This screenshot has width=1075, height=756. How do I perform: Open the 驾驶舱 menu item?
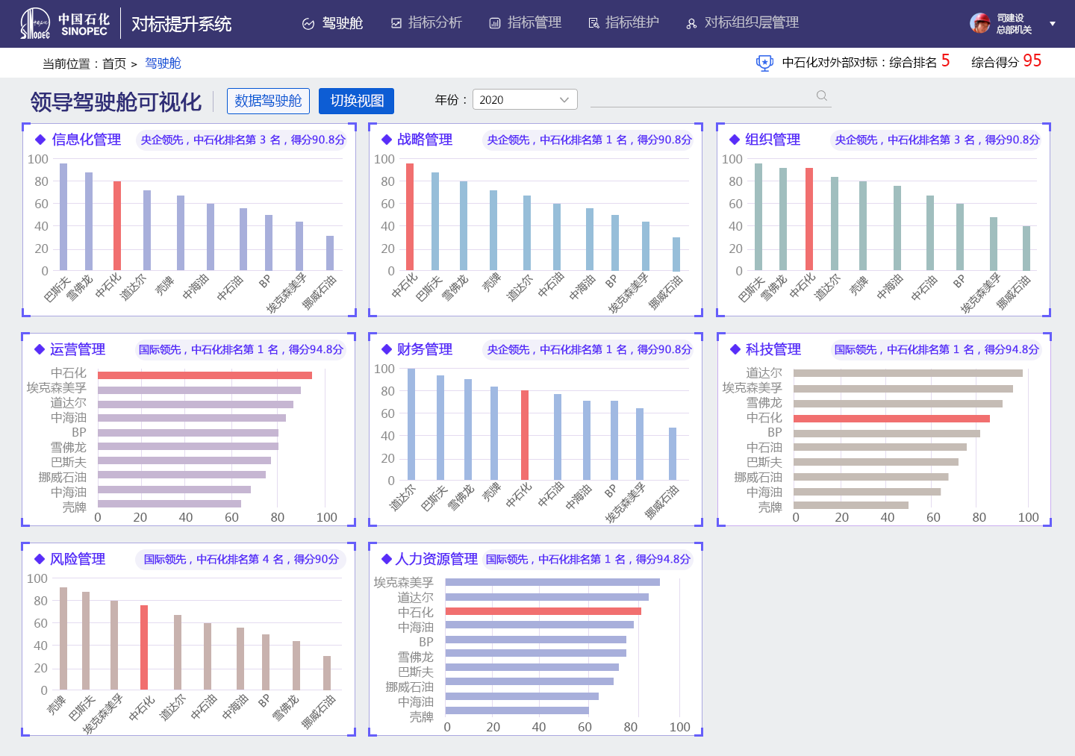pyautogui.click(x=332, y=23)
